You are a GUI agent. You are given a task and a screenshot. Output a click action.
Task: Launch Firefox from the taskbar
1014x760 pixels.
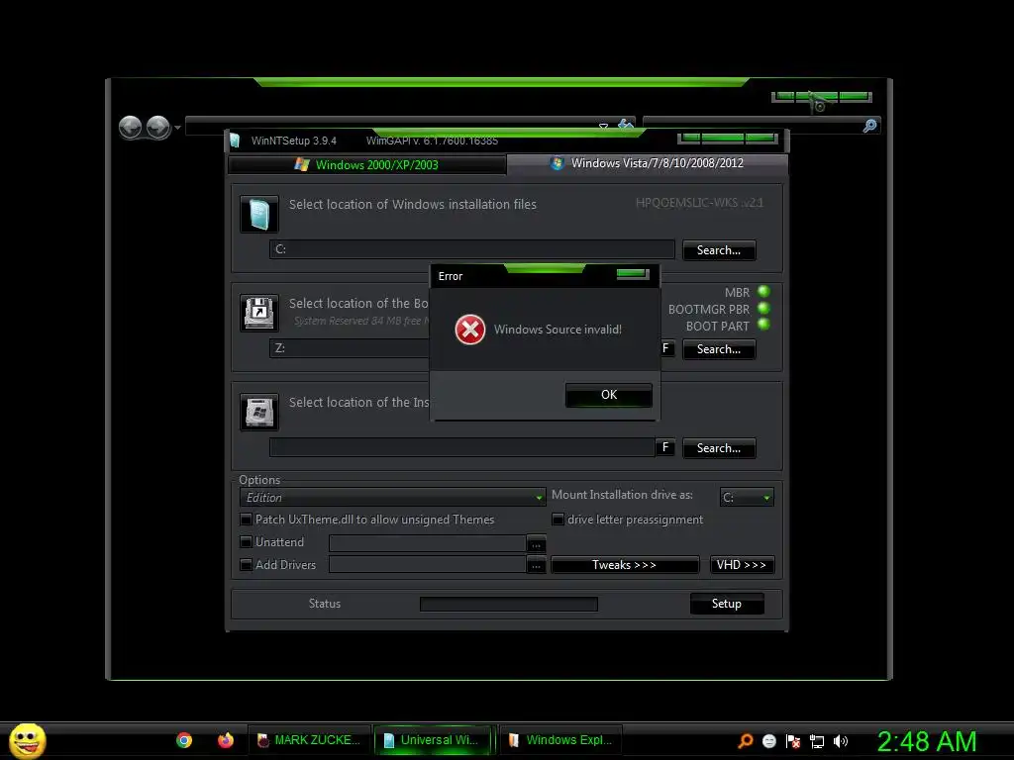tap(225, 740)
